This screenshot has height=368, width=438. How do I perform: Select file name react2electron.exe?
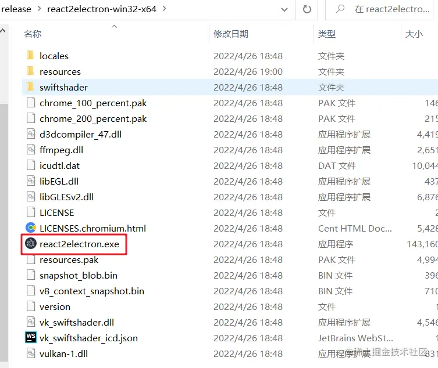point(79,244)
